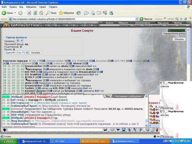Open the Вид menu

click(21, 7)
